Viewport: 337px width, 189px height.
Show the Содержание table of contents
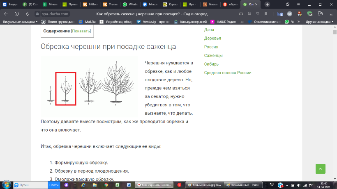coord(81,31)
